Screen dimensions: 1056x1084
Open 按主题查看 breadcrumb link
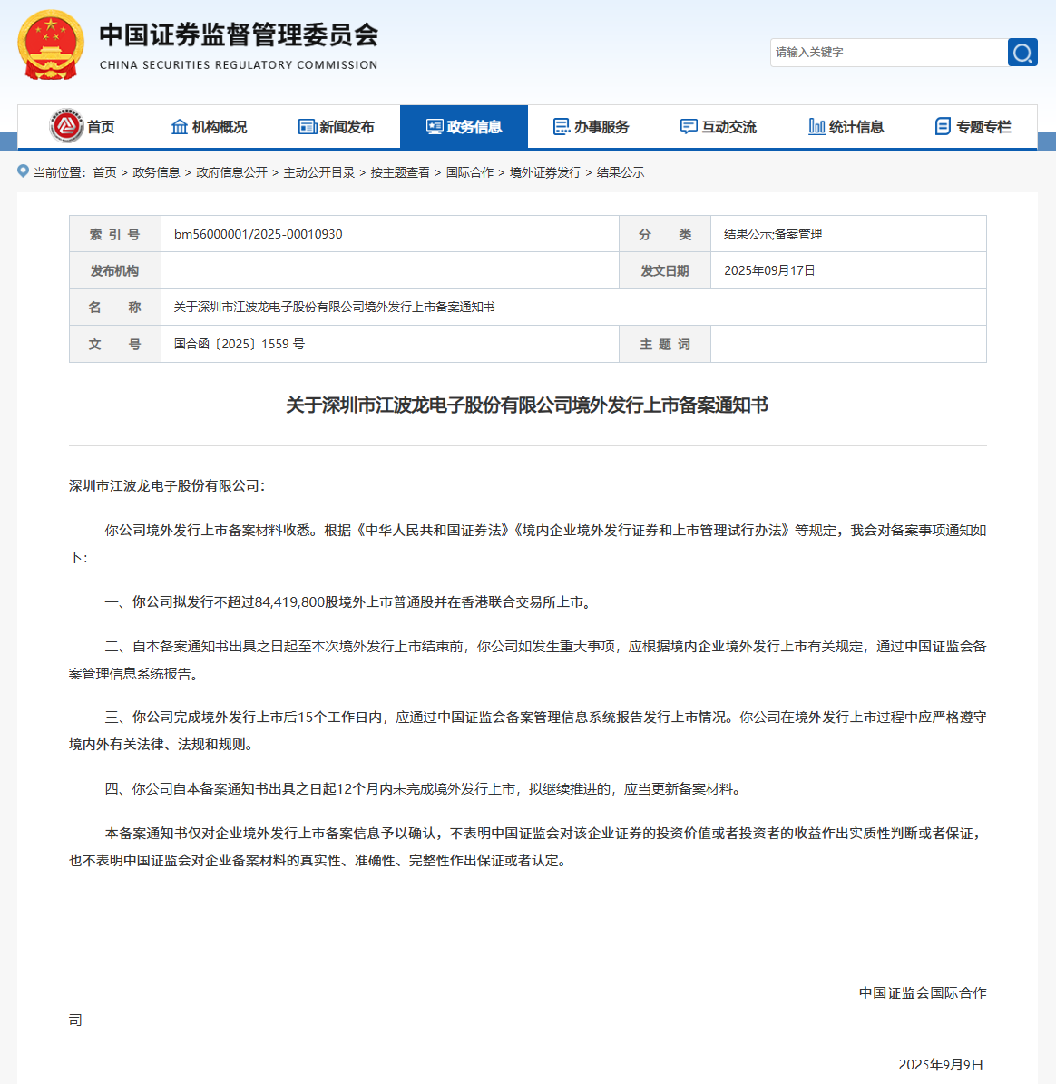[400, 172]
